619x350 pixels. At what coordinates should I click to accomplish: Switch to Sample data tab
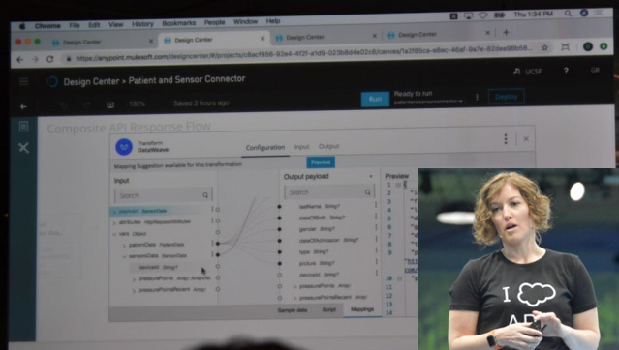point(293,310)
